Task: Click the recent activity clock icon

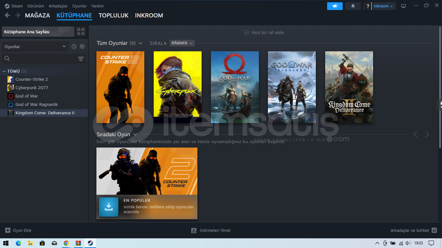Action: coord(74,46)
